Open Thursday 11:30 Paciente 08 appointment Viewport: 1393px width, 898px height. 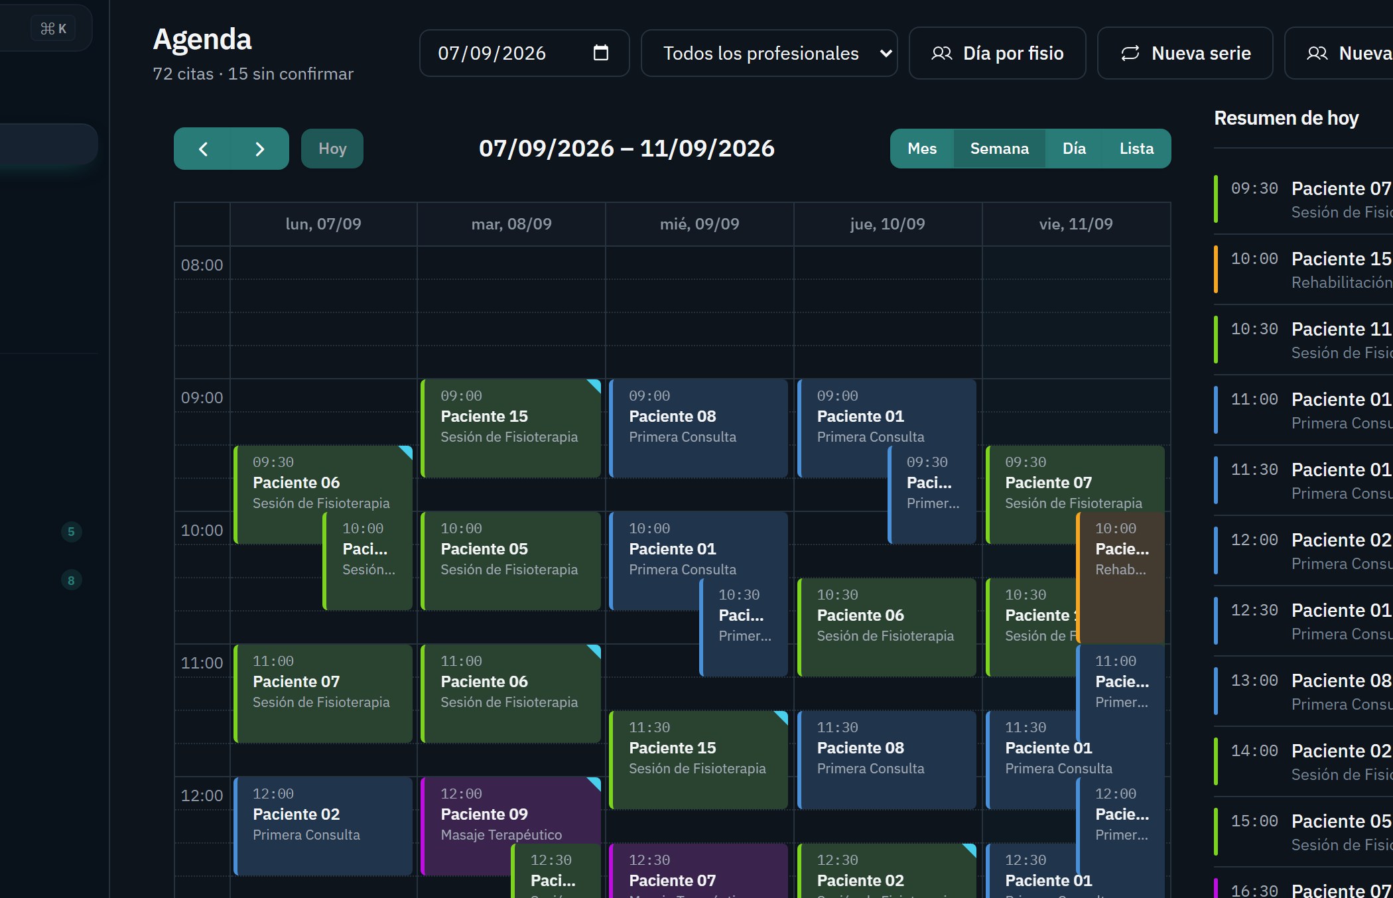pyautogui.click(x=887, y=759)
